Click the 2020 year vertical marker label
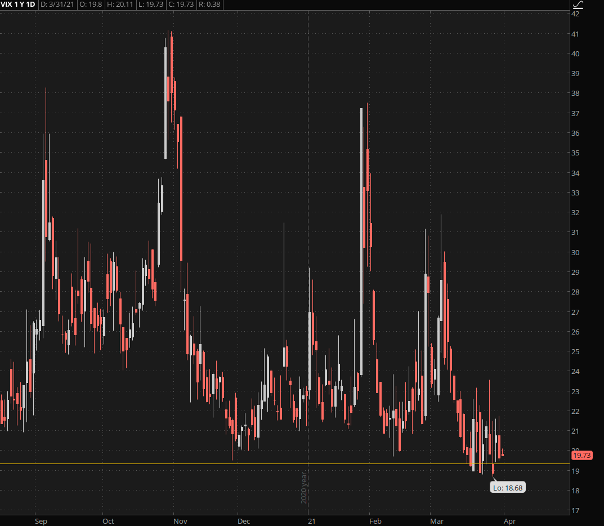 (304, 487)
